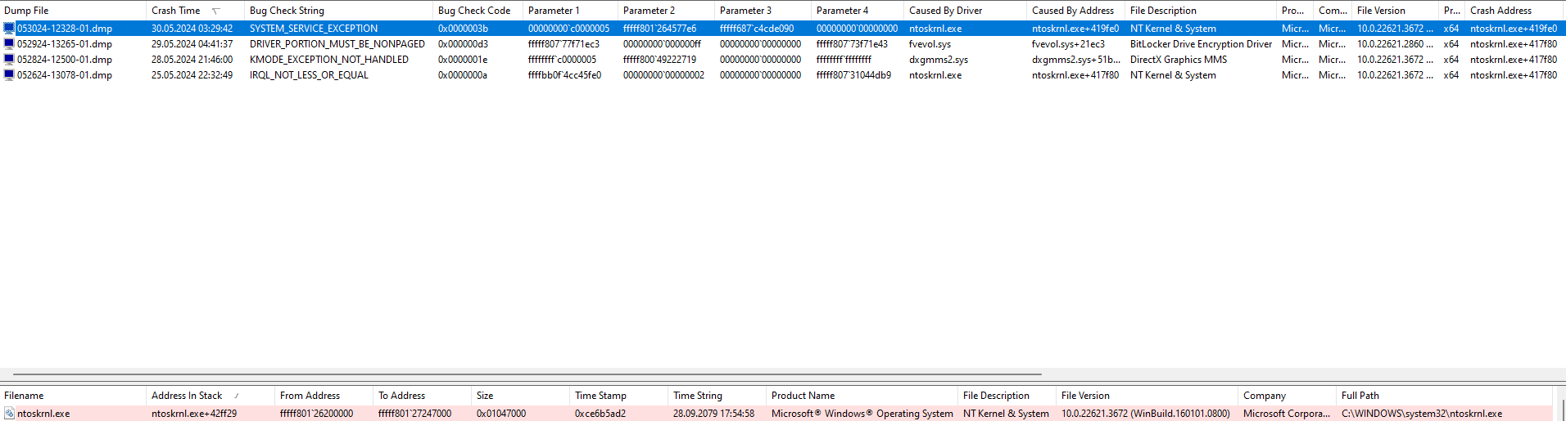Click bug check code 0x0000001e

coord(463,59)
